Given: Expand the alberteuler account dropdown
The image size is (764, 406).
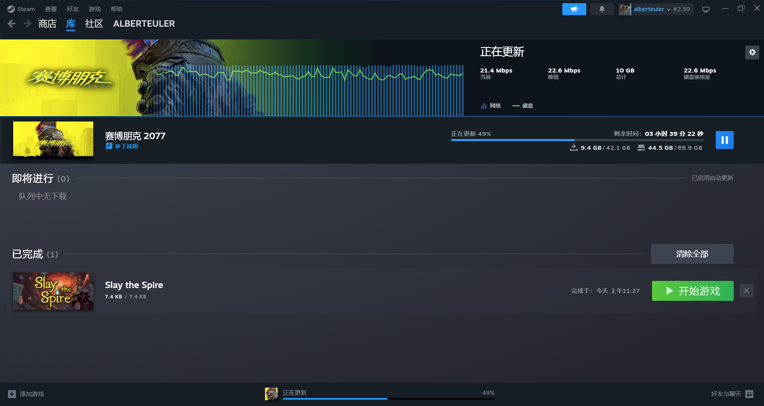Looking at the screenshot, I should [652, 9].
